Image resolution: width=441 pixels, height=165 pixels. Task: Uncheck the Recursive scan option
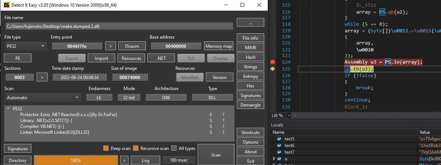136,148
